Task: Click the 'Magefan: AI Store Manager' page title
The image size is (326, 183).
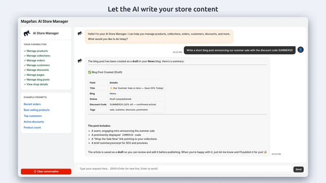Action: pos(44,22)
